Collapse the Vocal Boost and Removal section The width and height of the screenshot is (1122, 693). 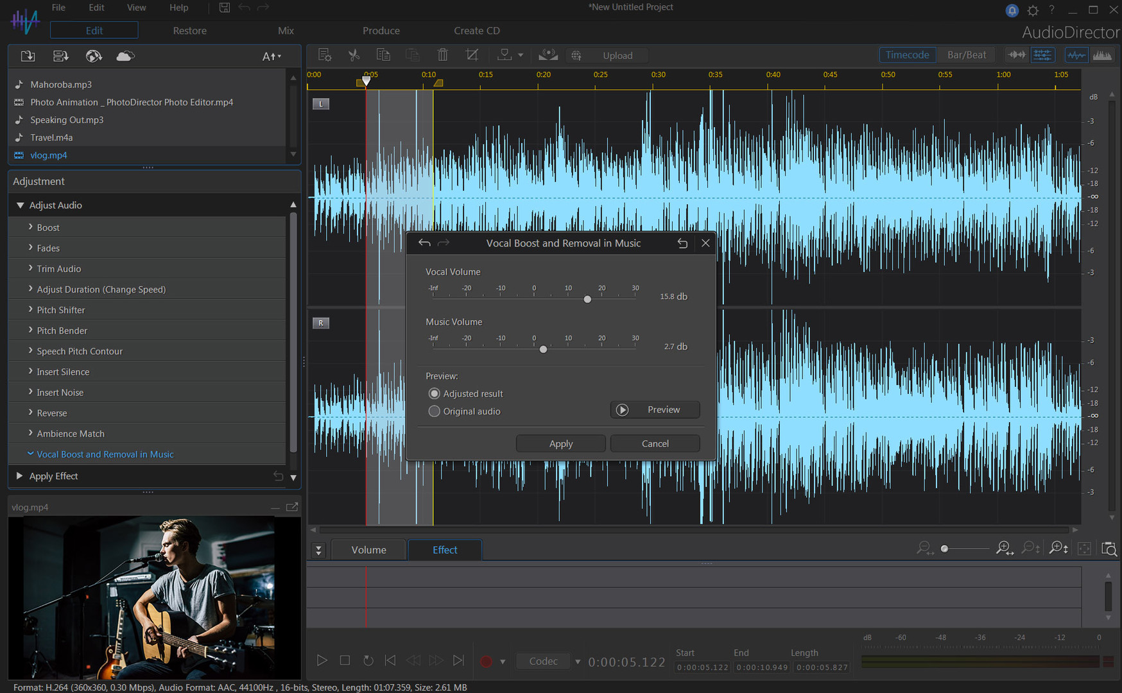30,454
